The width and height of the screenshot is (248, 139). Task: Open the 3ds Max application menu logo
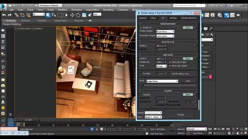[3, 7]
